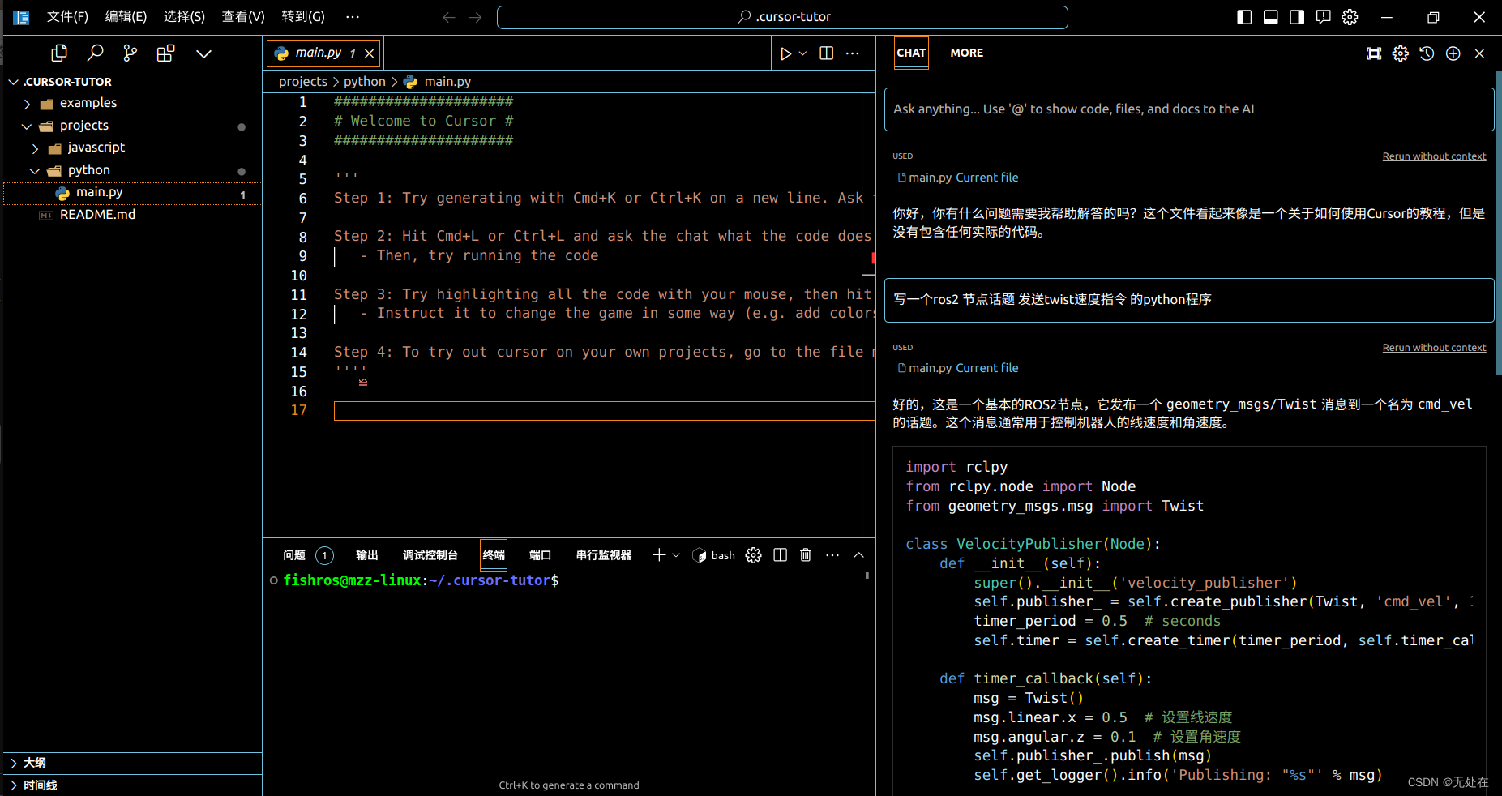Open the new terminal profile dropdown
Screen dimensions: 1502x796
[x=676, y=555]
